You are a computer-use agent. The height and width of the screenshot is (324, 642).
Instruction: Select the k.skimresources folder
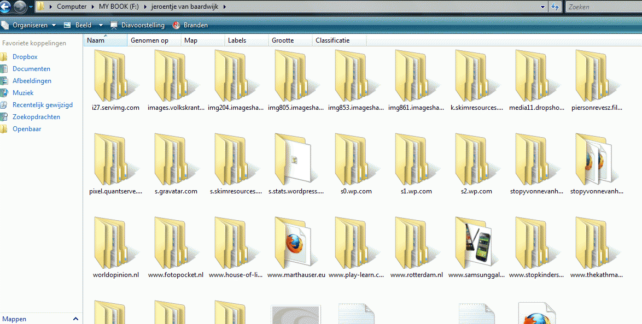pyautogui.click(x=477, y=81)
